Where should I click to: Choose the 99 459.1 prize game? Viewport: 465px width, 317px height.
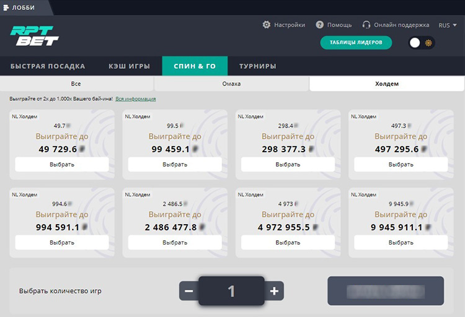175,165
